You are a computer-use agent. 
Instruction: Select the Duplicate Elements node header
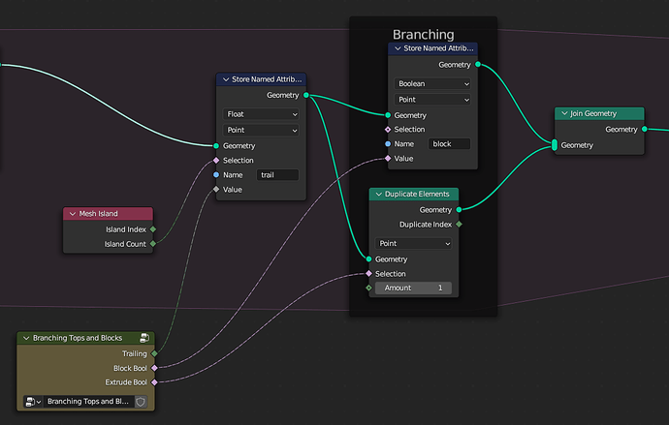(414, 195)
